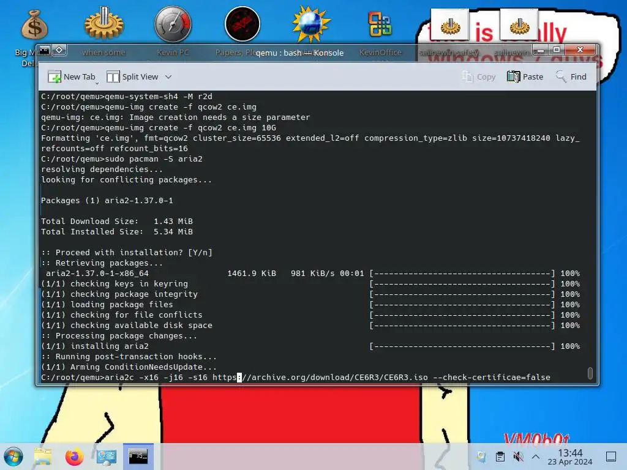Open the system settings taskbar icon
This screenshot has height=470, width=627.
click(x=107, y=457)
